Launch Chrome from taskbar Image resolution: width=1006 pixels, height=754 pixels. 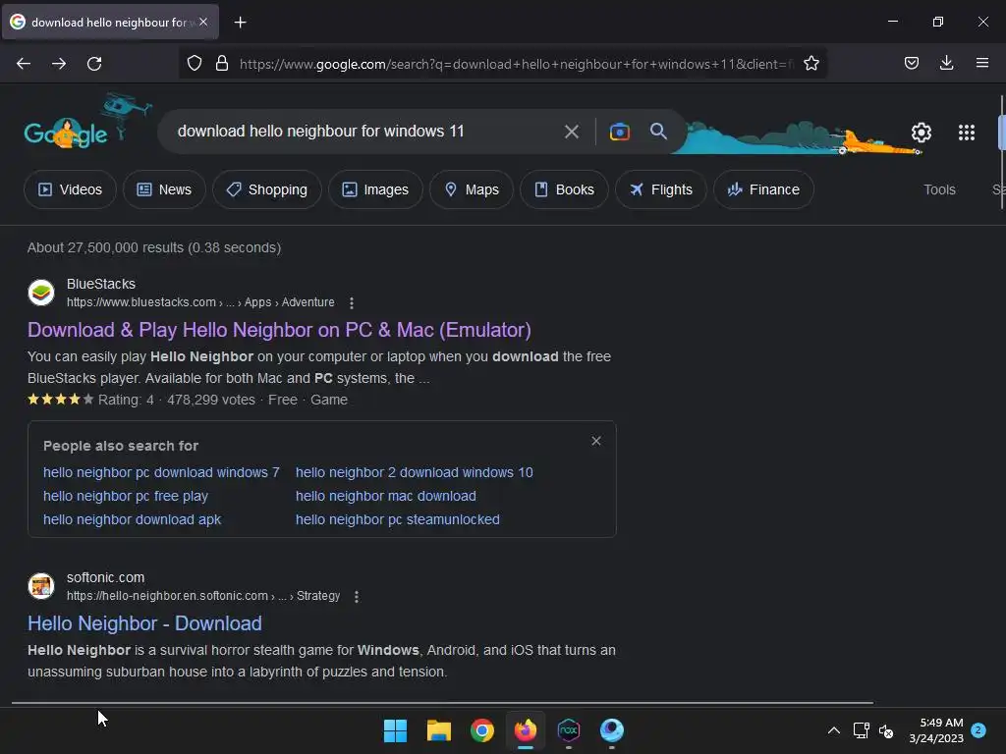(481, 730)
